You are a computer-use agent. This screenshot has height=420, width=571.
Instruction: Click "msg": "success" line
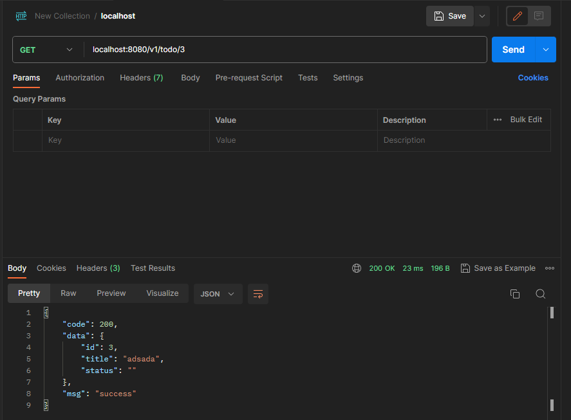(x=99, y=394)
